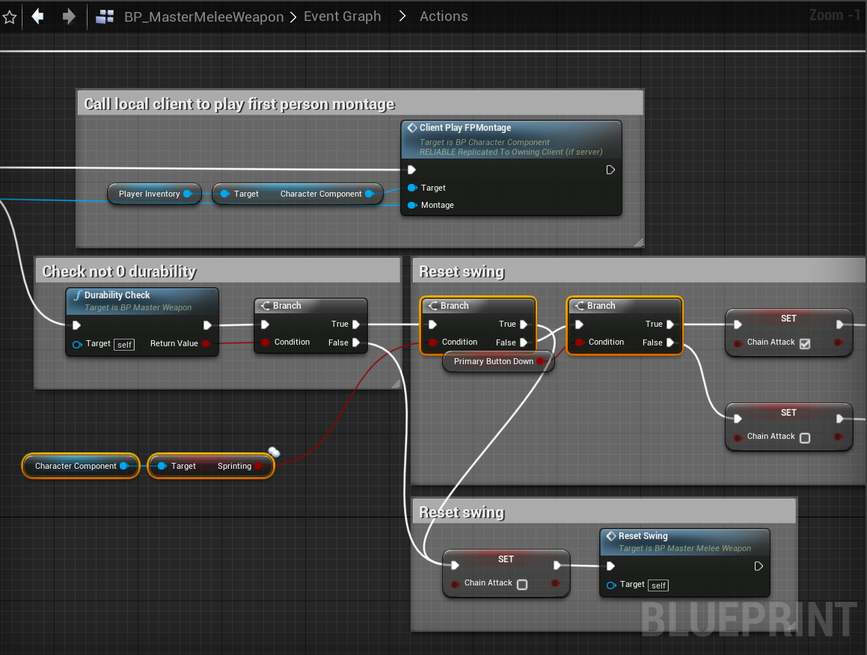
Task: Go back using the left arrow button
Action: (37, 16)
